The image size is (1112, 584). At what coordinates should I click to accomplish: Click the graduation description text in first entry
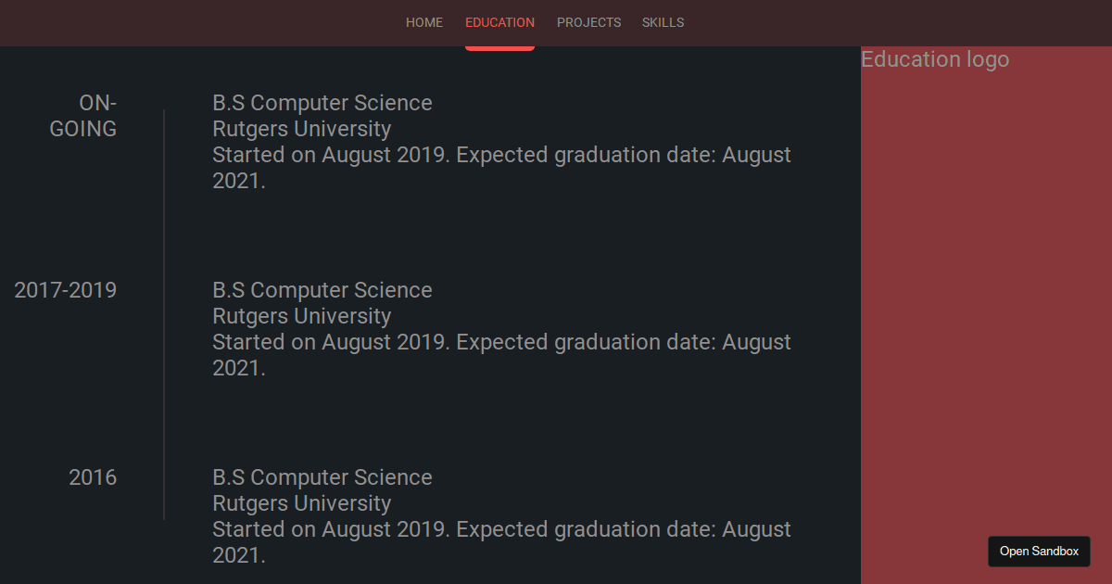tap(501, 167)
